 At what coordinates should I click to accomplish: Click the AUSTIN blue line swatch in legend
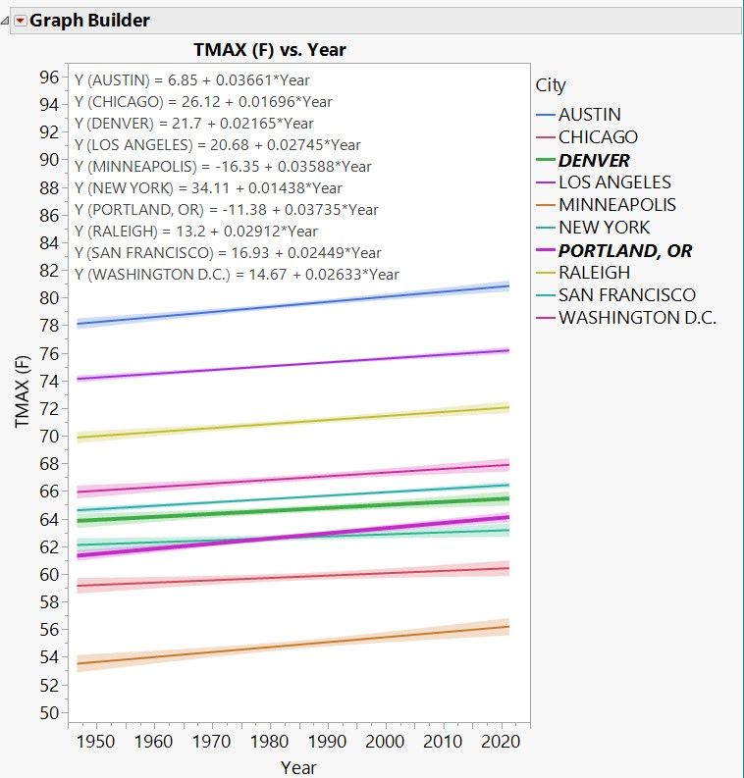[545, 115]
